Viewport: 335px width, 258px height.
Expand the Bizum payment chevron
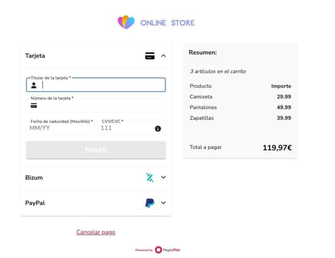point(164,177)
